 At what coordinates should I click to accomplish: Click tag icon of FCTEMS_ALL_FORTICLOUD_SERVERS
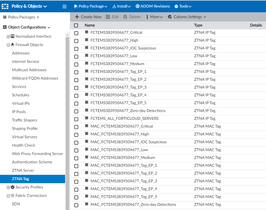(x=87, y=118)
